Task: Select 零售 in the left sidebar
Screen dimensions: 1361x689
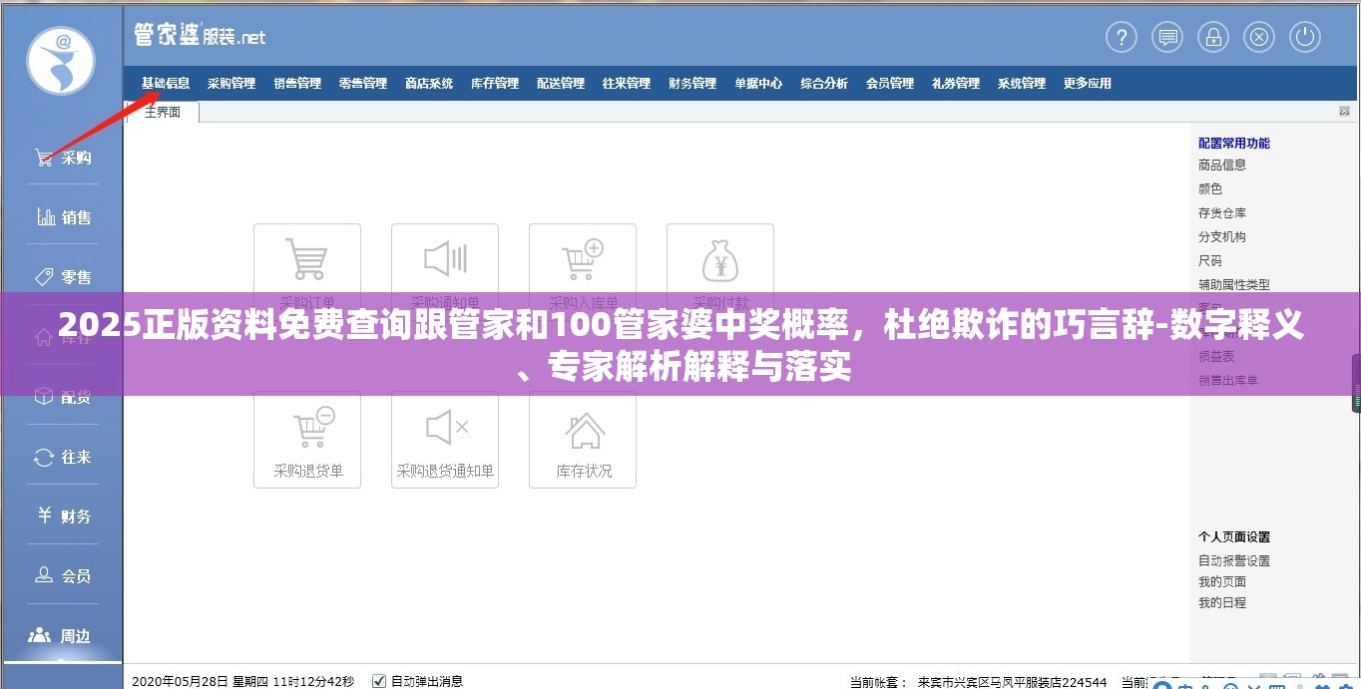Action: (62, 277)
